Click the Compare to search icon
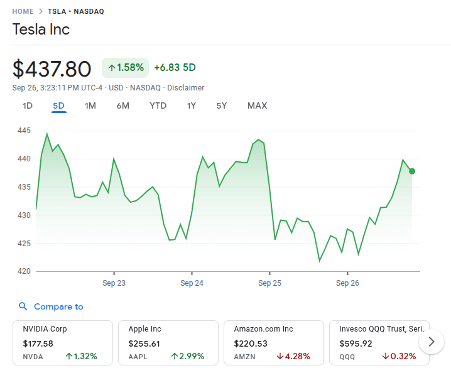This screenshot has height=373, width=451. click(23, 306)
